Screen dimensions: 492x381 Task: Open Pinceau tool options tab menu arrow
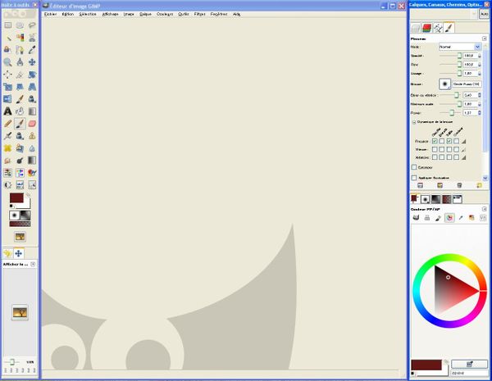point(484,39)
